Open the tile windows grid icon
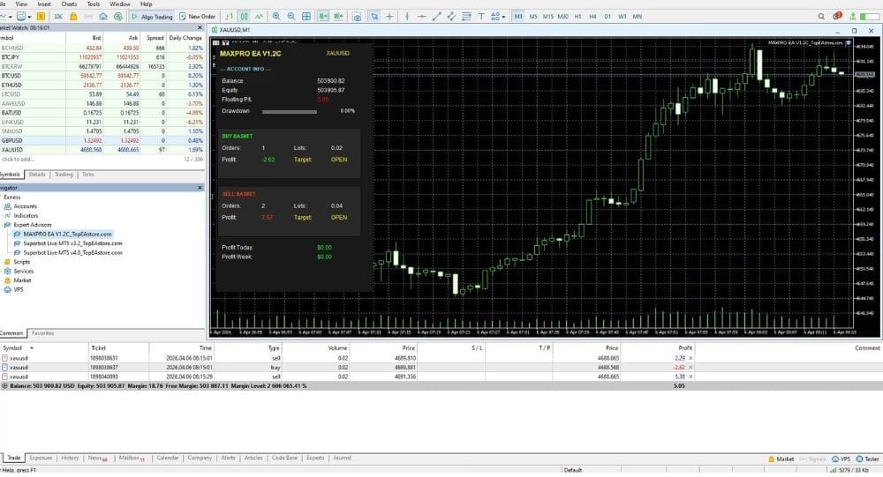Viewport: 883px width, 477px height. tap(307, 17)
